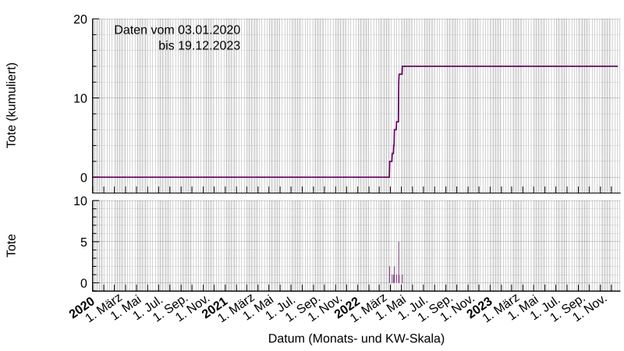This screenshot has height=351, width=624.
Task: Click the solid gray strip atop the upper chart
Action: pos(359,15)
